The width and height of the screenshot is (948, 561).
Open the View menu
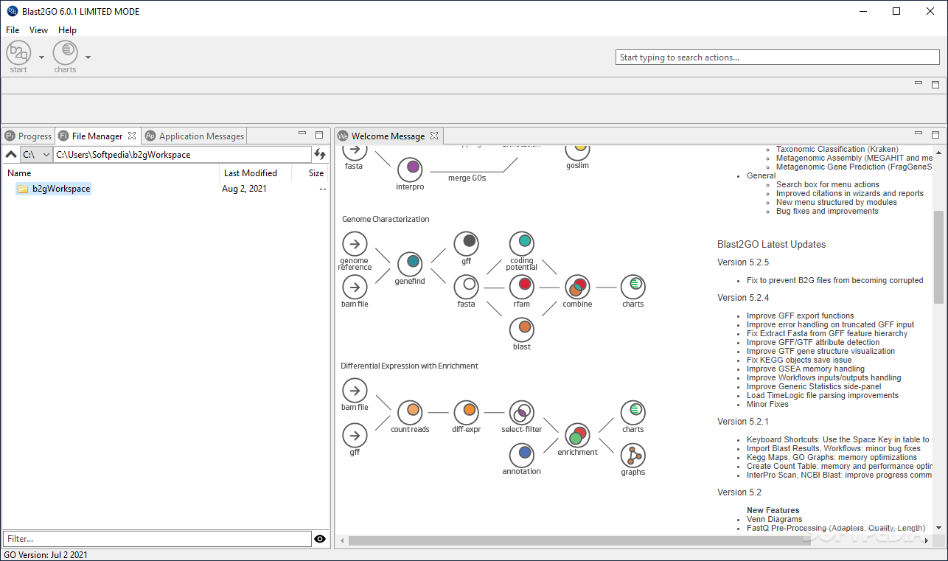pos(39,30)
